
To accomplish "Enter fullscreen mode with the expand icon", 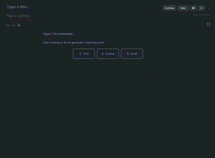I will 209,24.
